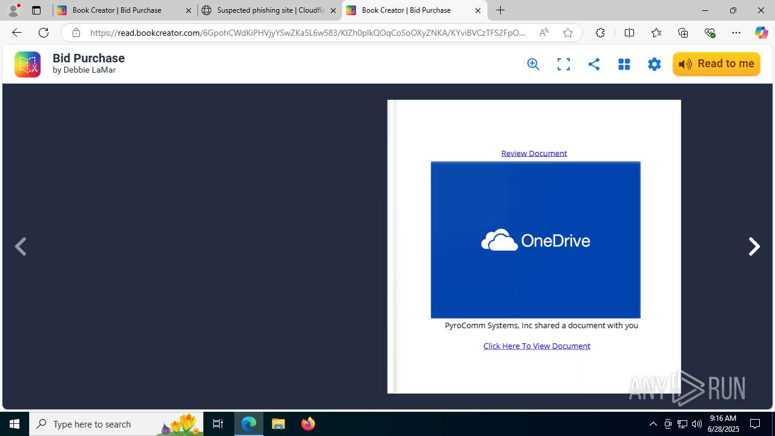Follow the Review Document link
The width and height of the screenshot is (775, 436).
click(x=534, y=153)
